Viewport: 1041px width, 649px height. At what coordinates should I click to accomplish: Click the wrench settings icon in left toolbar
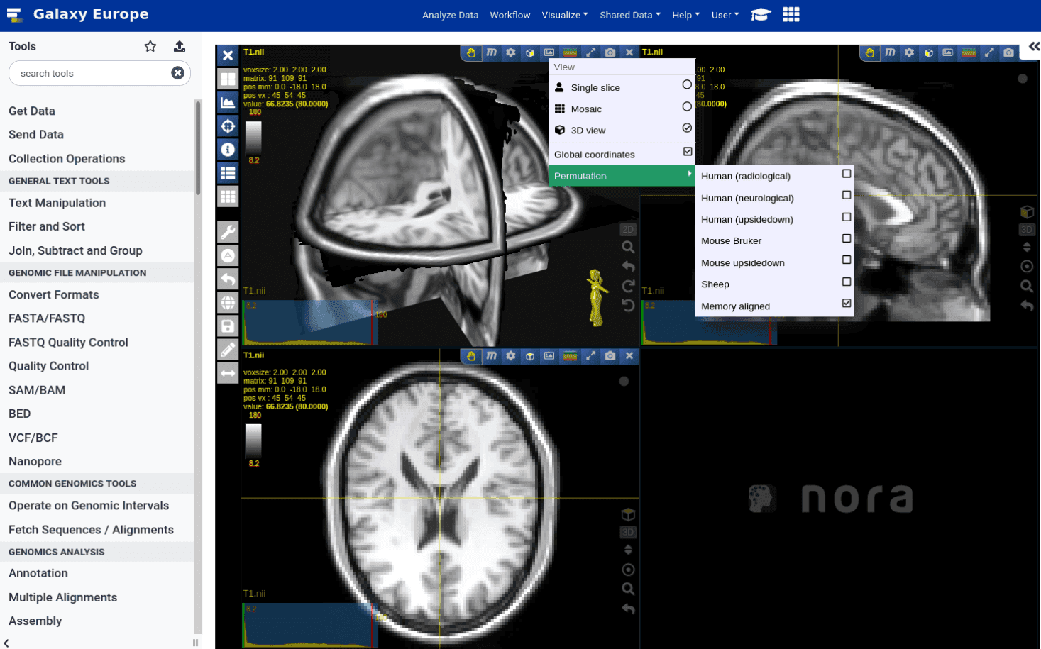pos(228,232)
